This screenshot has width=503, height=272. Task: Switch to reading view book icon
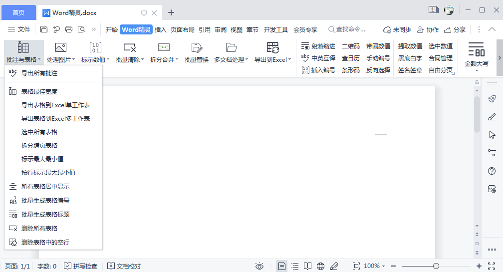(307, 266)
